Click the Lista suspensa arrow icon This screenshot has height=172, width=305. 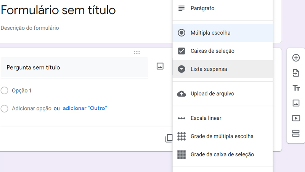[x=181, y=69]
